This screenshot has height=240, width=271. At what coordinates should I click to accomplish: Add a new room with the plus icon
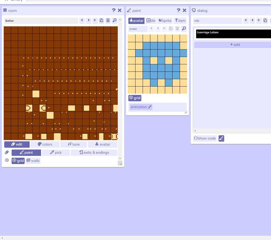point(95,20)
